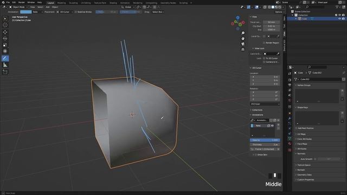This screenshot has height=195, width=347.
Task: Enable Lock Camera to View checkbox
Action: pos(264,62)
